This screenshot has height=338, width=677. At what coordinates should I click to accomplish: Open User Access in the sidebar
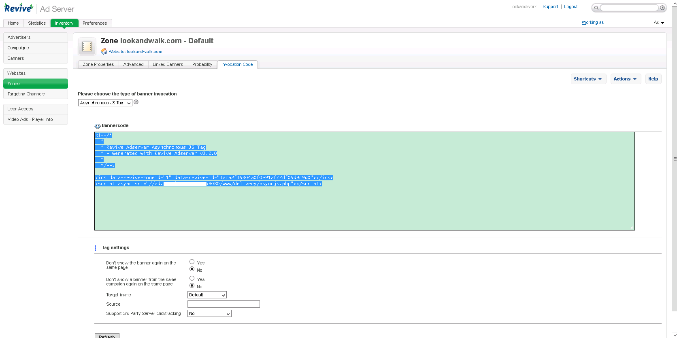pyautogui.click(x=36, y=109)
